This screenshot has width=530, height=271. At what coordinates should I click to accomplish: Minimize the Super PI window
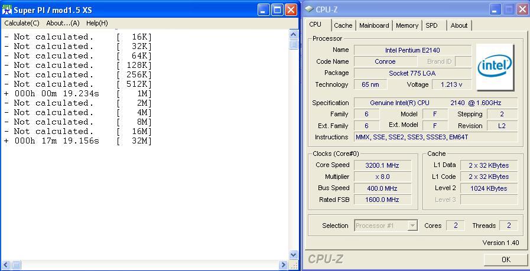pos(264,10)
